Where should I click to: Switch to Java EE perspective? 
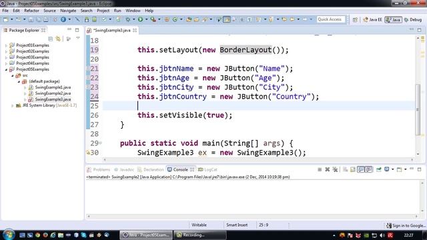point(372,19)
